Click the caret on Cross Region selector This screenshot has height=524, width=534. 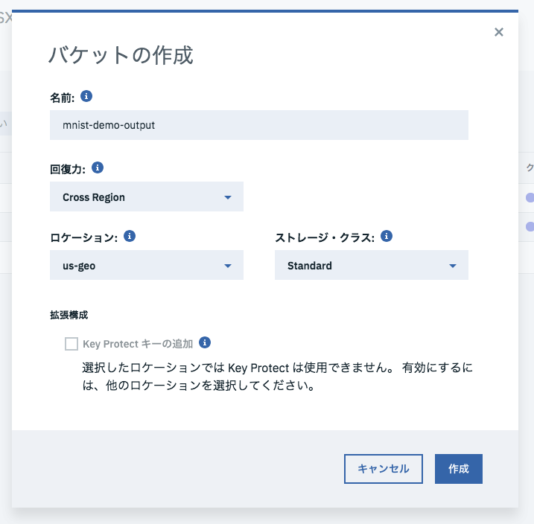tap(228, 198)
